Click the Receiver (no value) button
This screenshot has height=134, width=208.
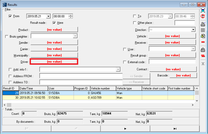(x=172, y=42)
